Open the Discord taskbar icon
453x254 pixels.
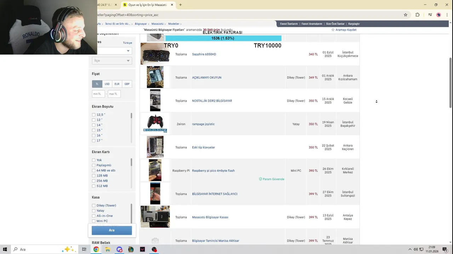(119, 249)
